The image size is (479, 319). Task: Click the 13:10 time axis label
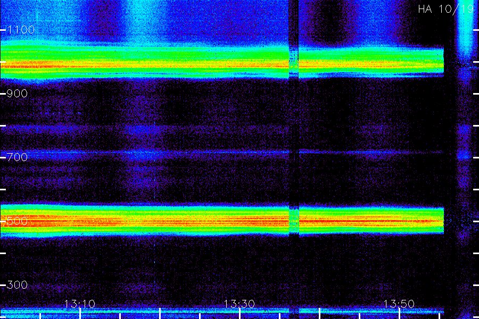coord(80,304)
